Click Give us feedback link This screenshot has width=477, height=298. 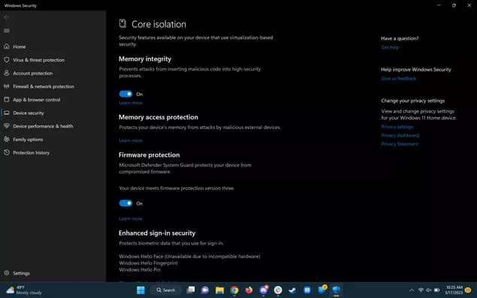click(x=399, y=79)
